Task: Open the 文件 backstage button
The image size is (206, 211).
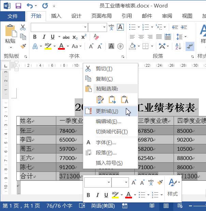Action: point(13,16)
